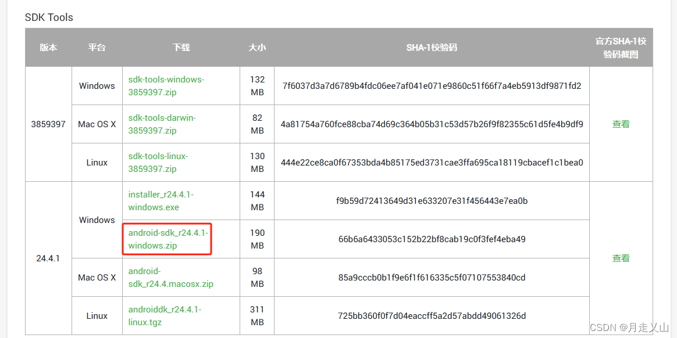The height and width of the screenshot is (338, 677).
Task: Click the Windows platform cell for version 24.4.1
Action: pos(97,220)
